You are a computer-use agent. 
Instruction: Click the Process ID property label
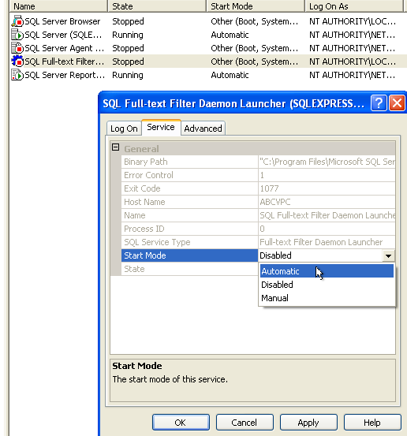pos(144,229)
